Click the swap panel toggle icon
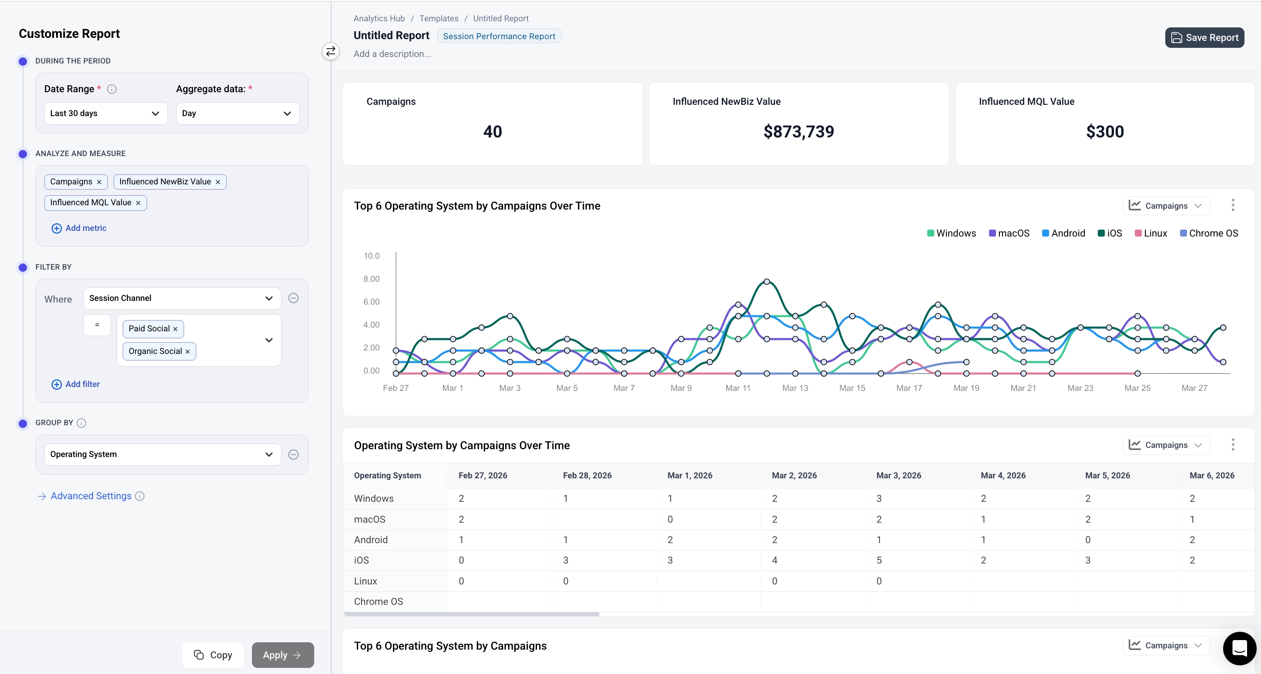The height and width of the screenshot is (674, 1261). (x=331, y=51)
